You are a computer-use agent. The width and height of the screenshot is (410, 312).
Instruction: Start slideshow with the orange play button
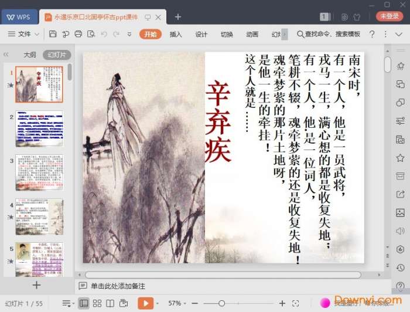coord(145,303)
